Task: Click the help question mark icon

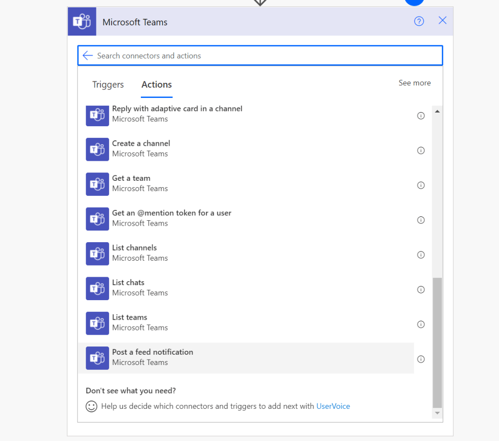Action: pyautogui.click(x=419, y=21)
